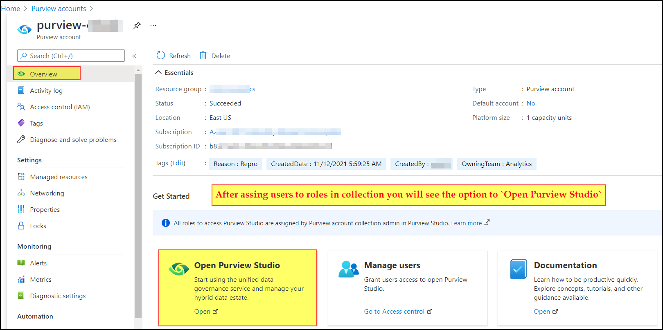Select Activity log from the sidebar
Viewport: 663px width, 330px height.
pyautogui.click(x=46, y=91)
